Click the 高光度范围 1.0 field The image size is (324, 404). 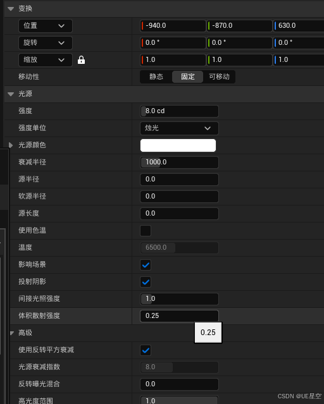[x=179, y=400]
